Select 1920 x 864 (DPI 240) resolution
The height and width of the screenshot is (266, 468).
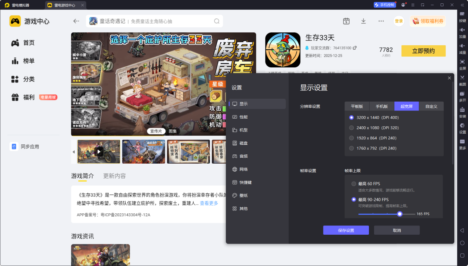(373, 138)
